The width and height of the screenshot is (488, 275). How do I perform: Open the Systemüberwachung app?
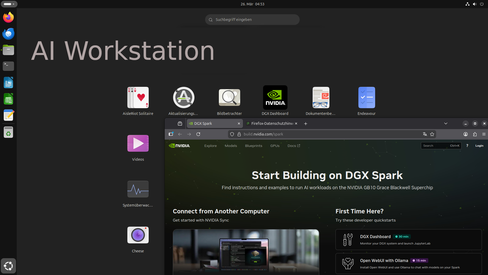[x=138, y=194]
